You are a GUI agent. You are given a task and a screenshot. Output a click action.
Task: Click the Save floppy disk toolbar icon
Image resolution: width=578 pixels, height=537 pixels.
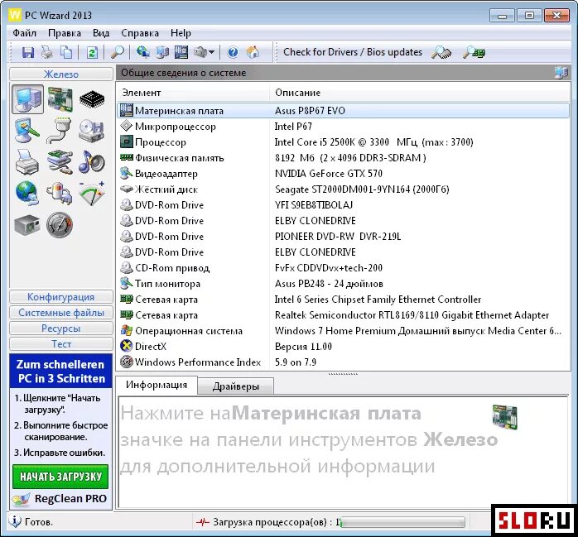(x=28, y=52)
